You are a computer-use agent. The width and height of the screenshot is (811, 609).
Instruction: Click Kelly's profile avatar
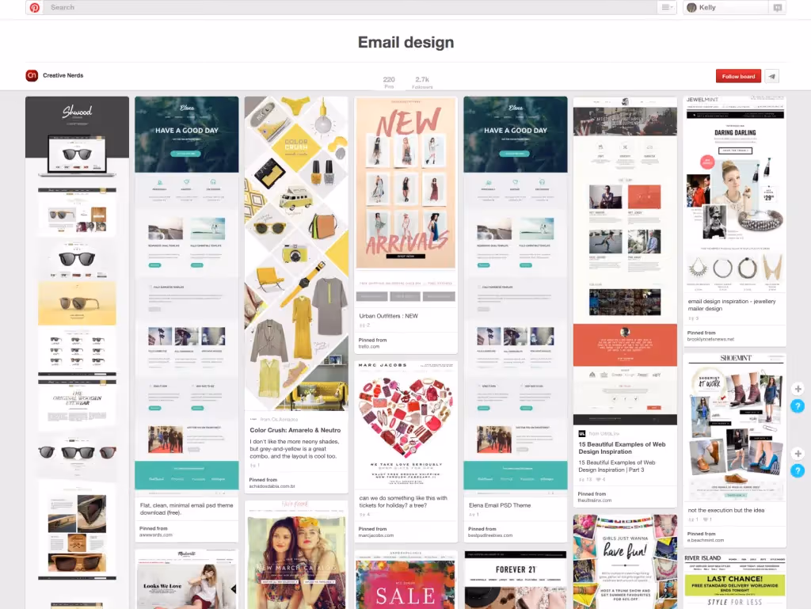[691, 7]
